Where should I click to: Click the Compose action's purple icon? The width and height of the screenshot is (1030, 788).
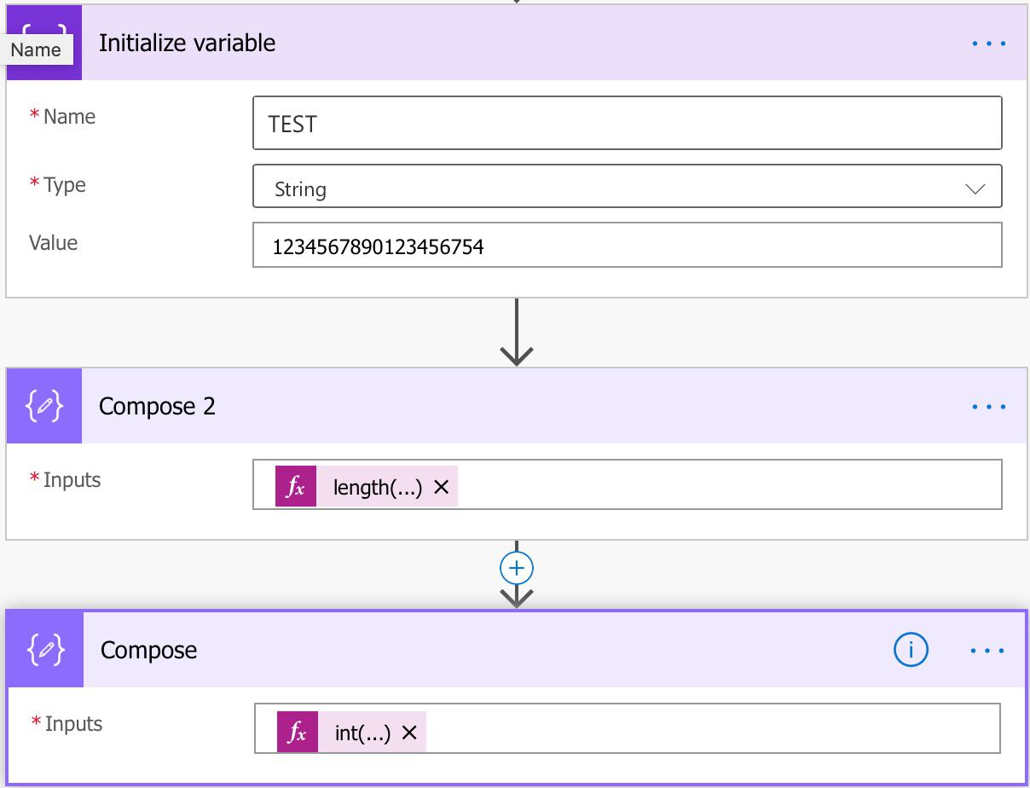pyautogui.click(x=43, y=650)
